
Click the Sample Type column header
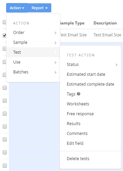tap(72, 23)
